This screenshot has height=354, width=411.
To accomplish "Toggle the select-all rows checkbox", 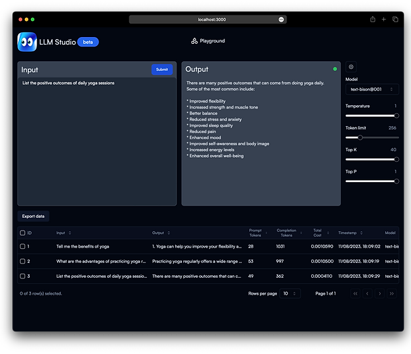I will (22, 233).
